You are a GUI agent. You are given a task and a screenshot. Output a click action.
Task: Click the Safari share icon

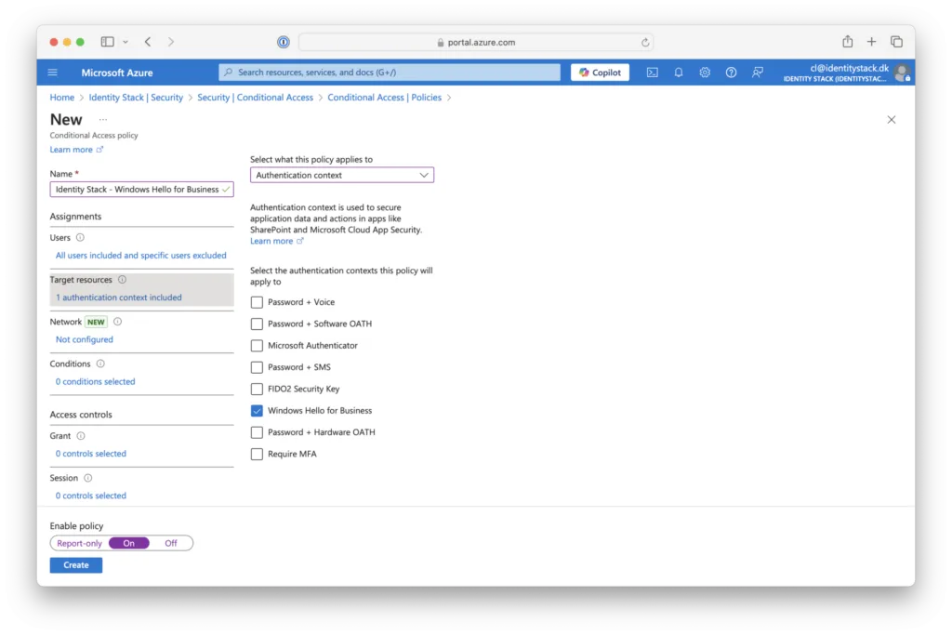[x=848, y=41]
